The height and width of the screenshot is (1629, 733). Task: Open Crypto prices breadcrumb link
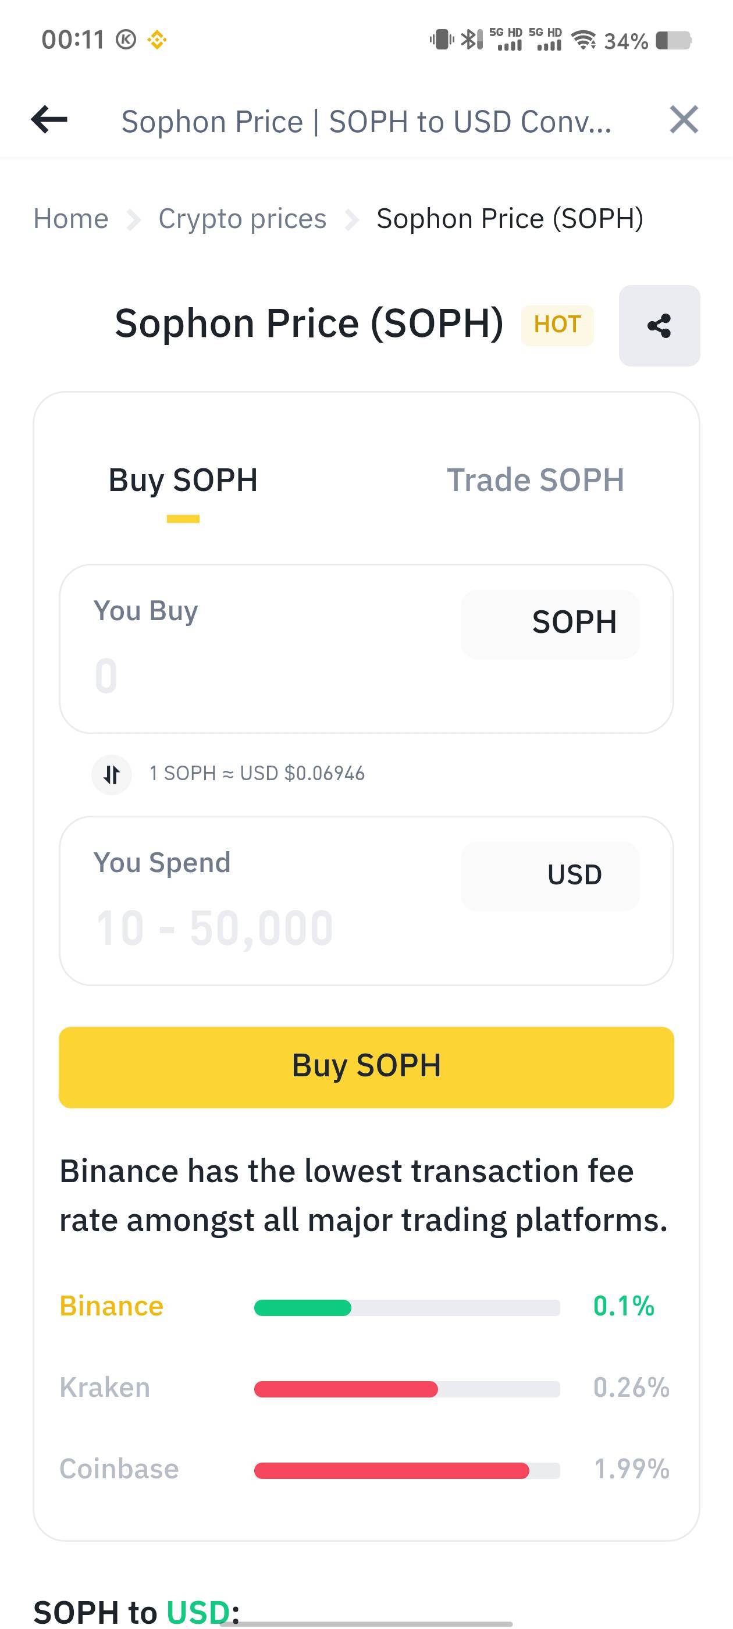click(x=242, y=219)
